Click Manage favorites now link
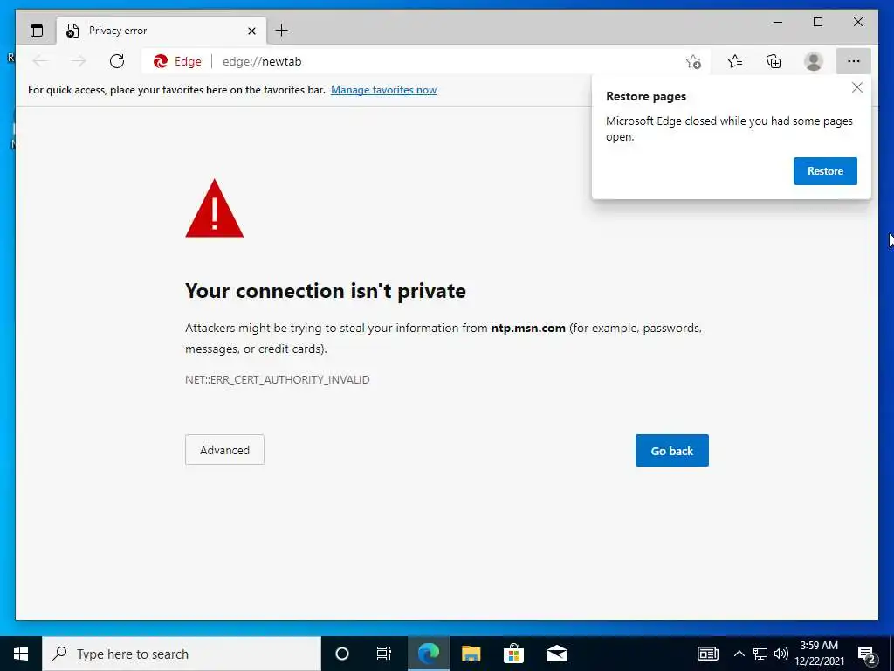 (384, 90)
